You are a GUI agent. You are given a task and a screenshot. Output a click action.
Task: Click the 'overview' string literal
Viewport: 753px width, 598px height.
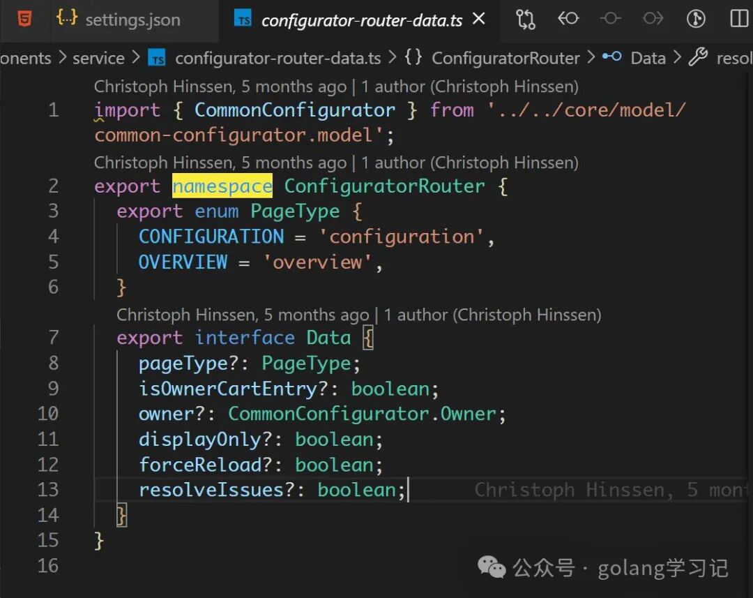click(x=317, y=262)
